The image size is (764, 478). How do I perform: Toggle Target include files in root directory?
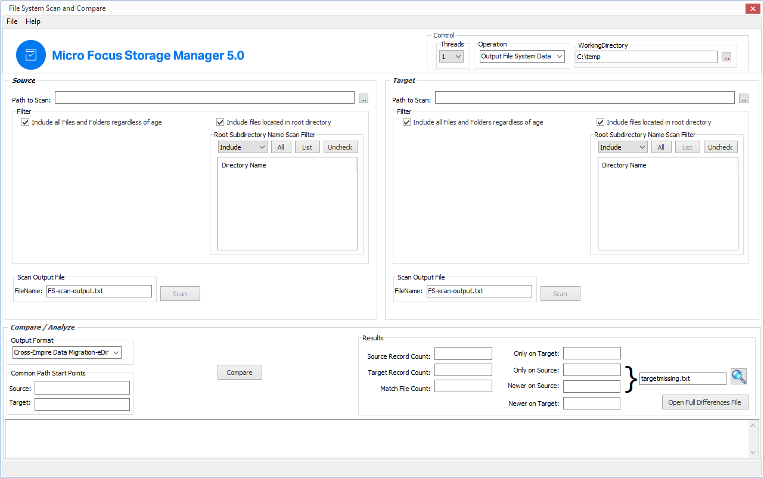point(601,122)
